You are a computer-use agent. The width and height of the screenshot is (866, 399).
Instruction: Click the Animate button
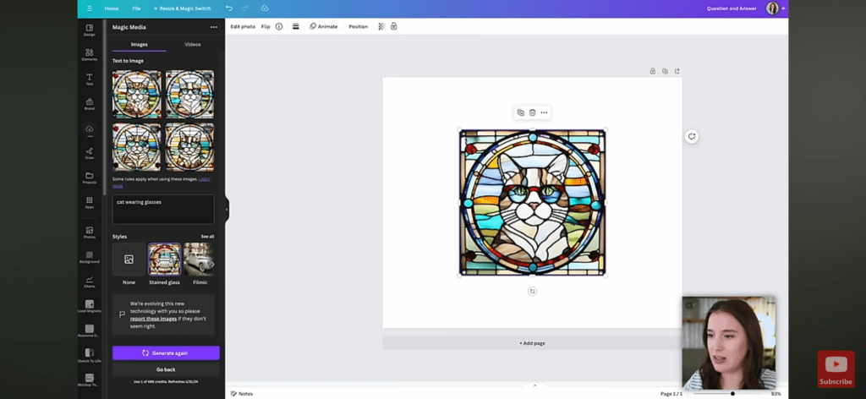323,26
